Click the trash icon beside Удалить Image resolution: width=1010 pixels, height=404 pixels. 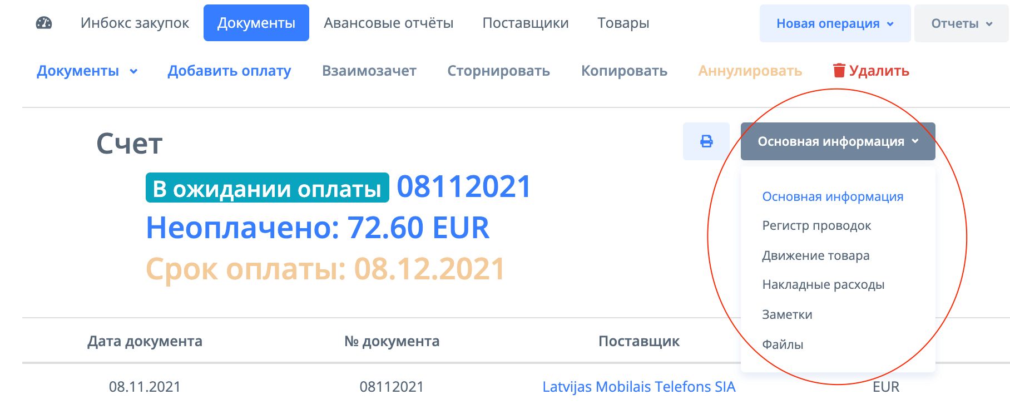839,71
